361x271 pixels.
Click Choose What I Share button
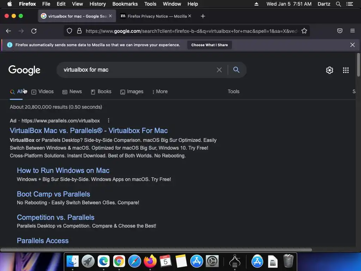coord(209,45)
